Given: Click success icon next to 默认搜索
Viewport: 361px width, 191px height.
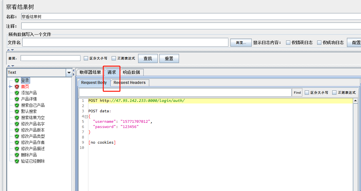Looking at the screenshot, I should coord(17,112).
